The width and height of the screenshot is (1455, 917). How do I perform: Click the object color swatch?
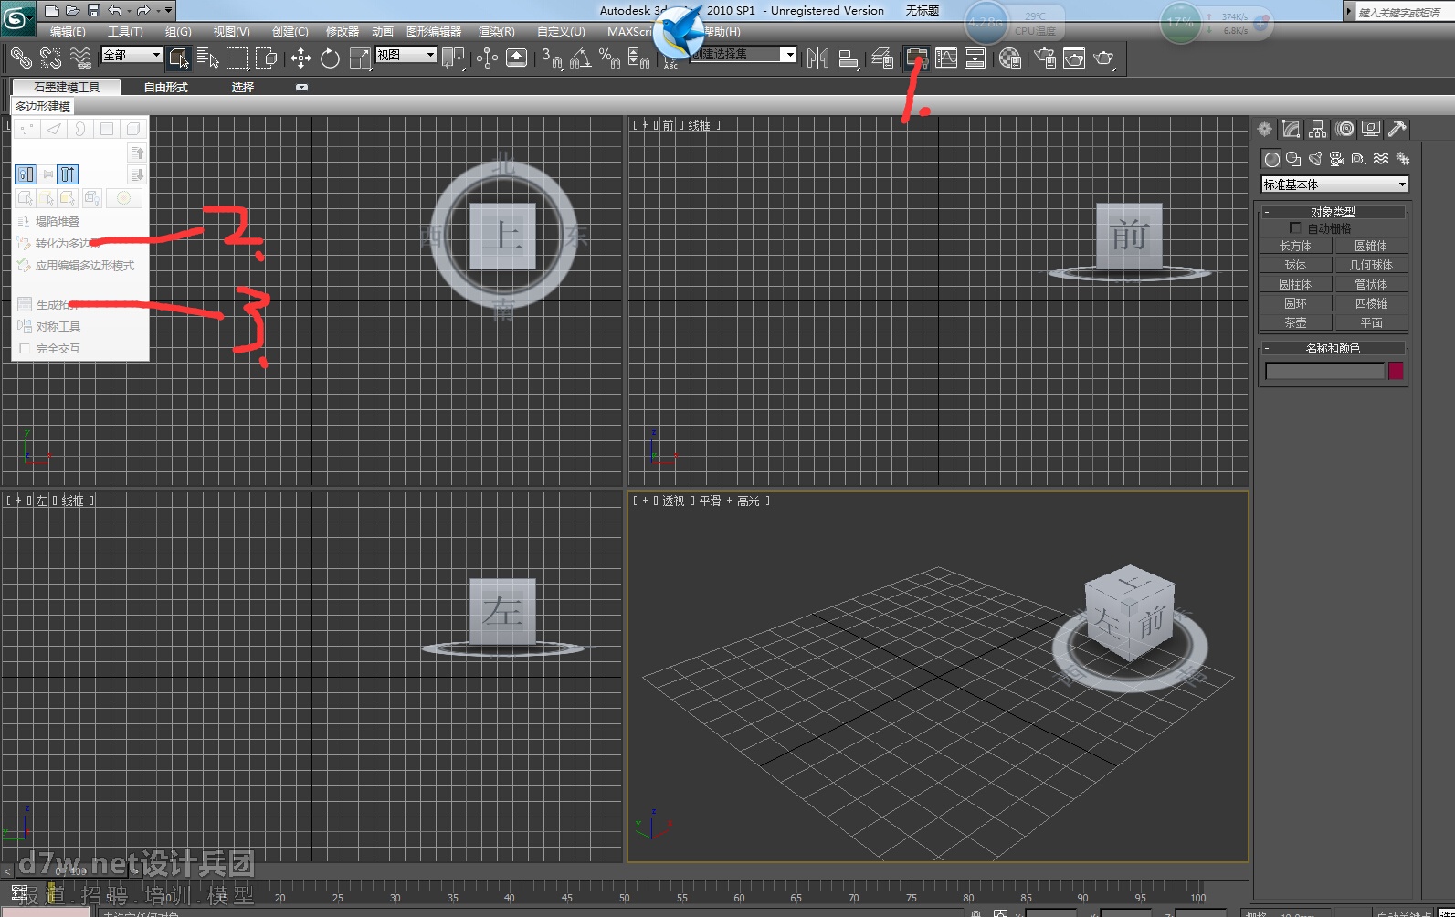point(1396,370)
